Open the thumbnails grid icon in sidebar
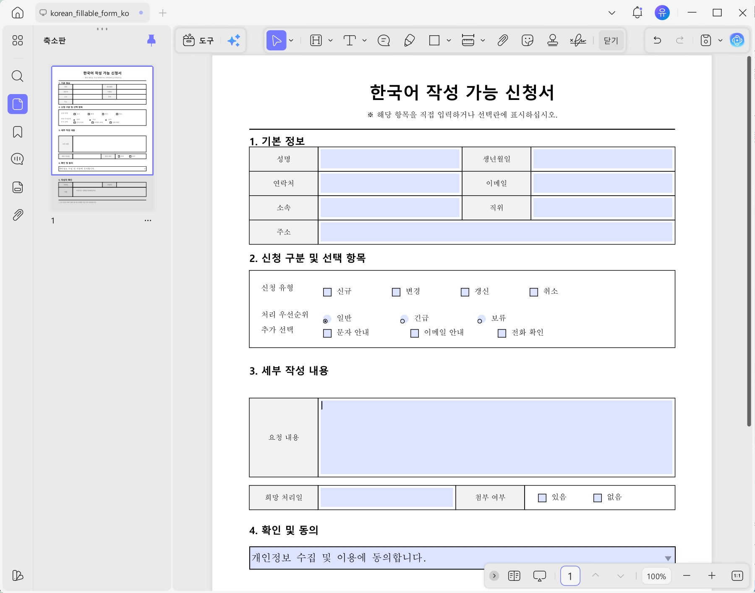Viewport: 755px width, 593px height. [18, 40]
